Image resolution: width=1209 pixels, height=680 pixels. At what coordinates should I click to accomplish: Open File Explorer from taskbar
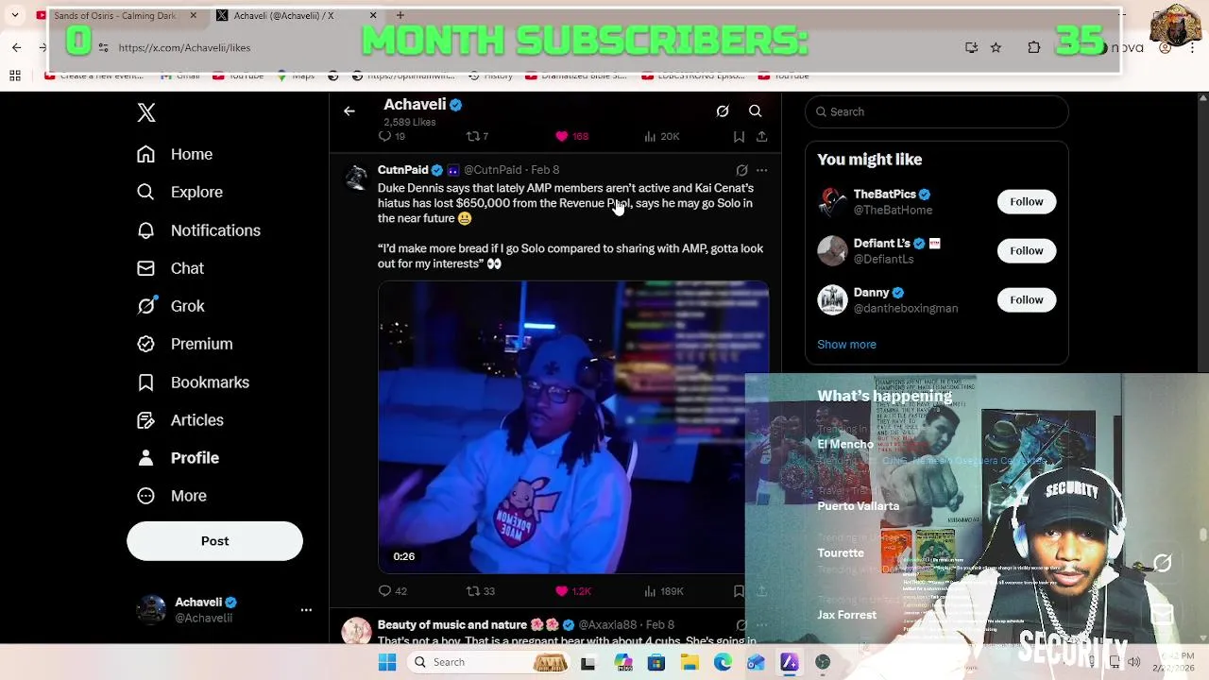click(690, 662)
